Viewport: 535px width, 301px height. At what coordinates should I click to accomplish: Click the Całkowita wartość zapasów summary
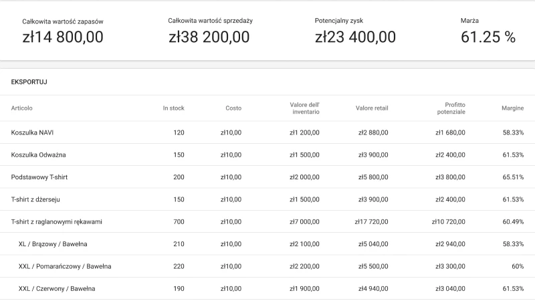[x=63, y=30]
